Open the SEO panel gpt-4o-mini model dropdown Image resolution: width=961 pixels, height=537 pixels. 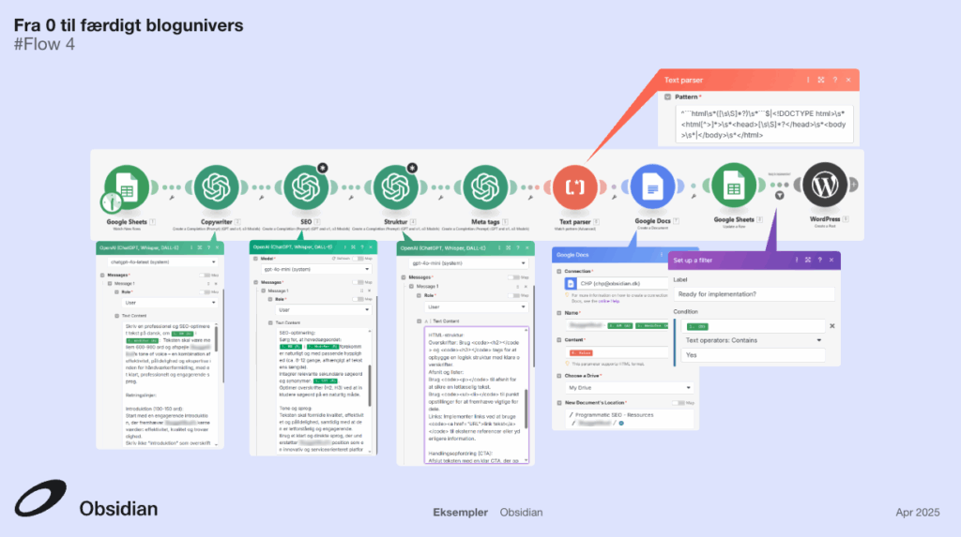(x=315, y=269)
